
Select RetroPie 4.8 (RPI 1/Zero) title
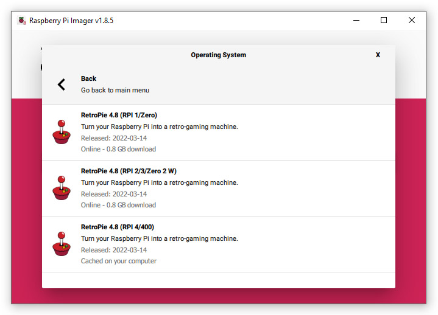(x=119, y=115)
